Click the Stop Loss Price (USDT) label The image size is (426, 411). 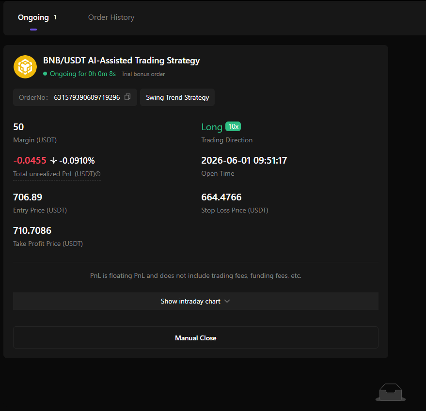coord(235,211)
